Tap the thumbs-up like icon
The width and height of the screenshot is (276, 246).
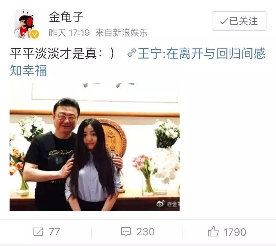pos(213,231)
